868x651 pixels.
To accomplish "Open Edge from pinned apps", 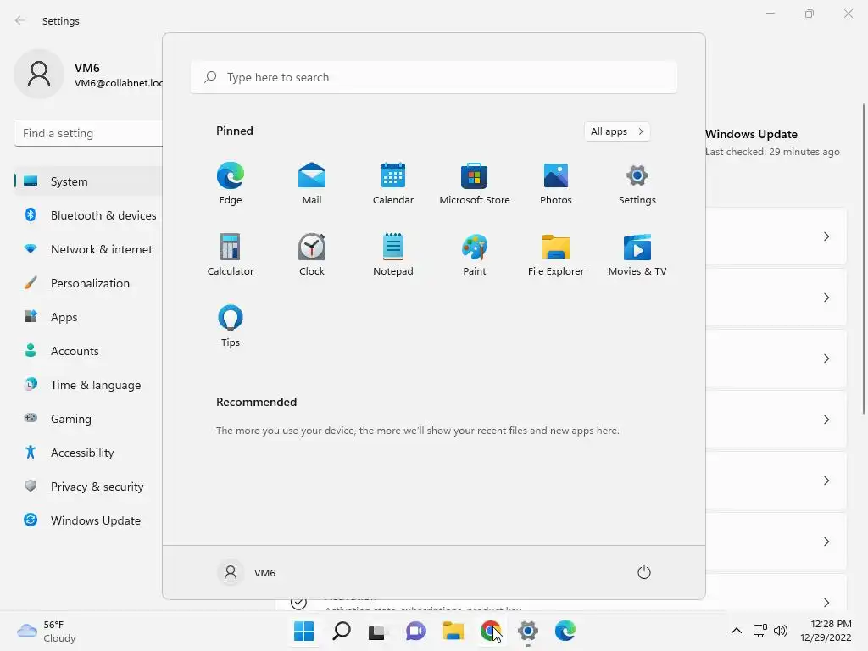I will coord(231,183).
